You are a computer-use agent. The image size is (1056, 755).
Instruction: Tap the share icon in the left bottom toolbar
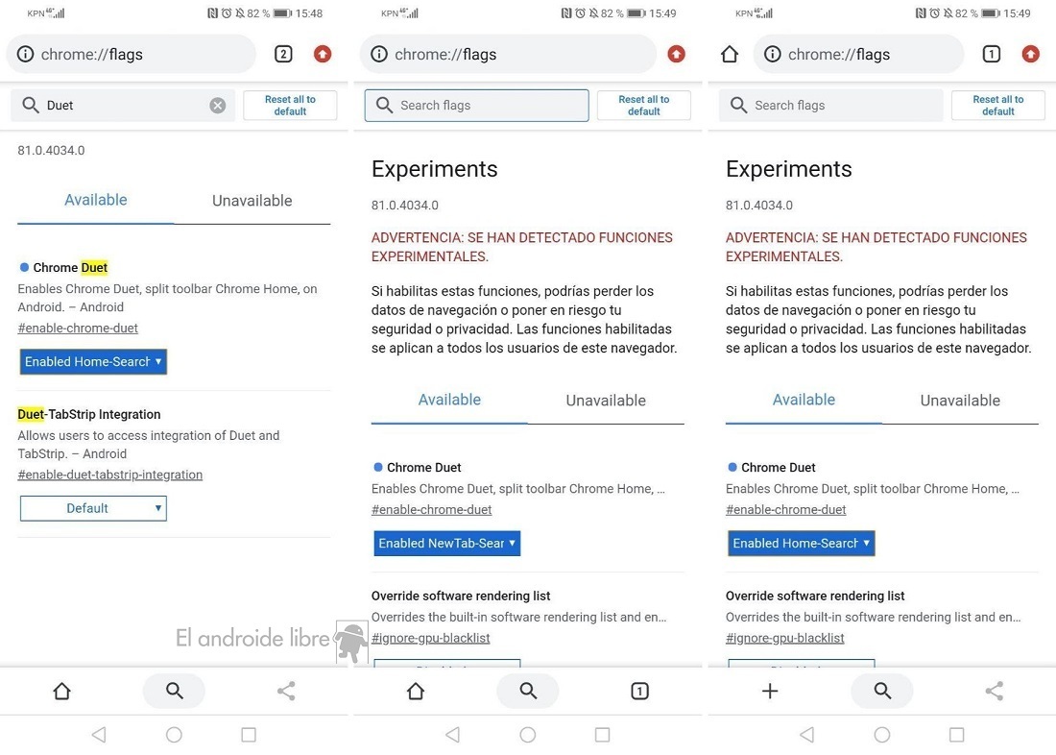[x=286, y=691]
